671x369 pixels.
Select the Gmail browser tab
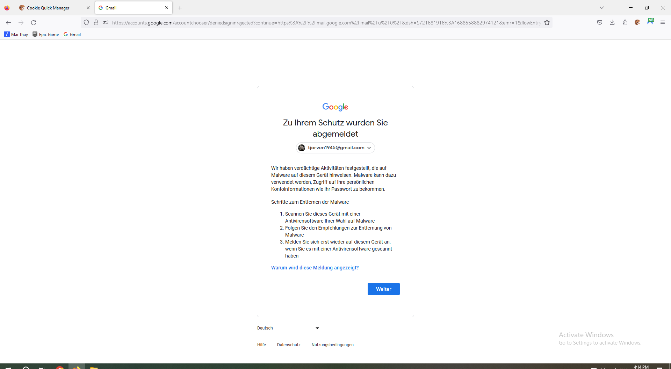(x=134, y=8)
